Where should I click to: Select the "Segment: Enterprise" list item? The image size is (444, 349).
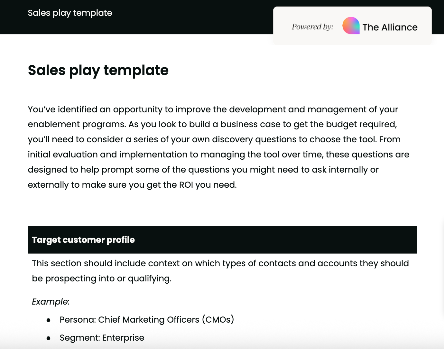point(102,338)
